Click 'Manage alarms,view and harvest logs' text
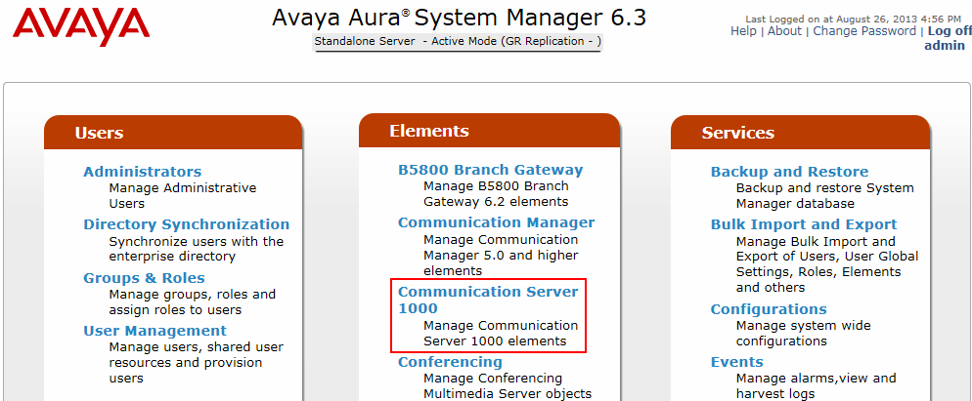 click(x=816, y=386)
